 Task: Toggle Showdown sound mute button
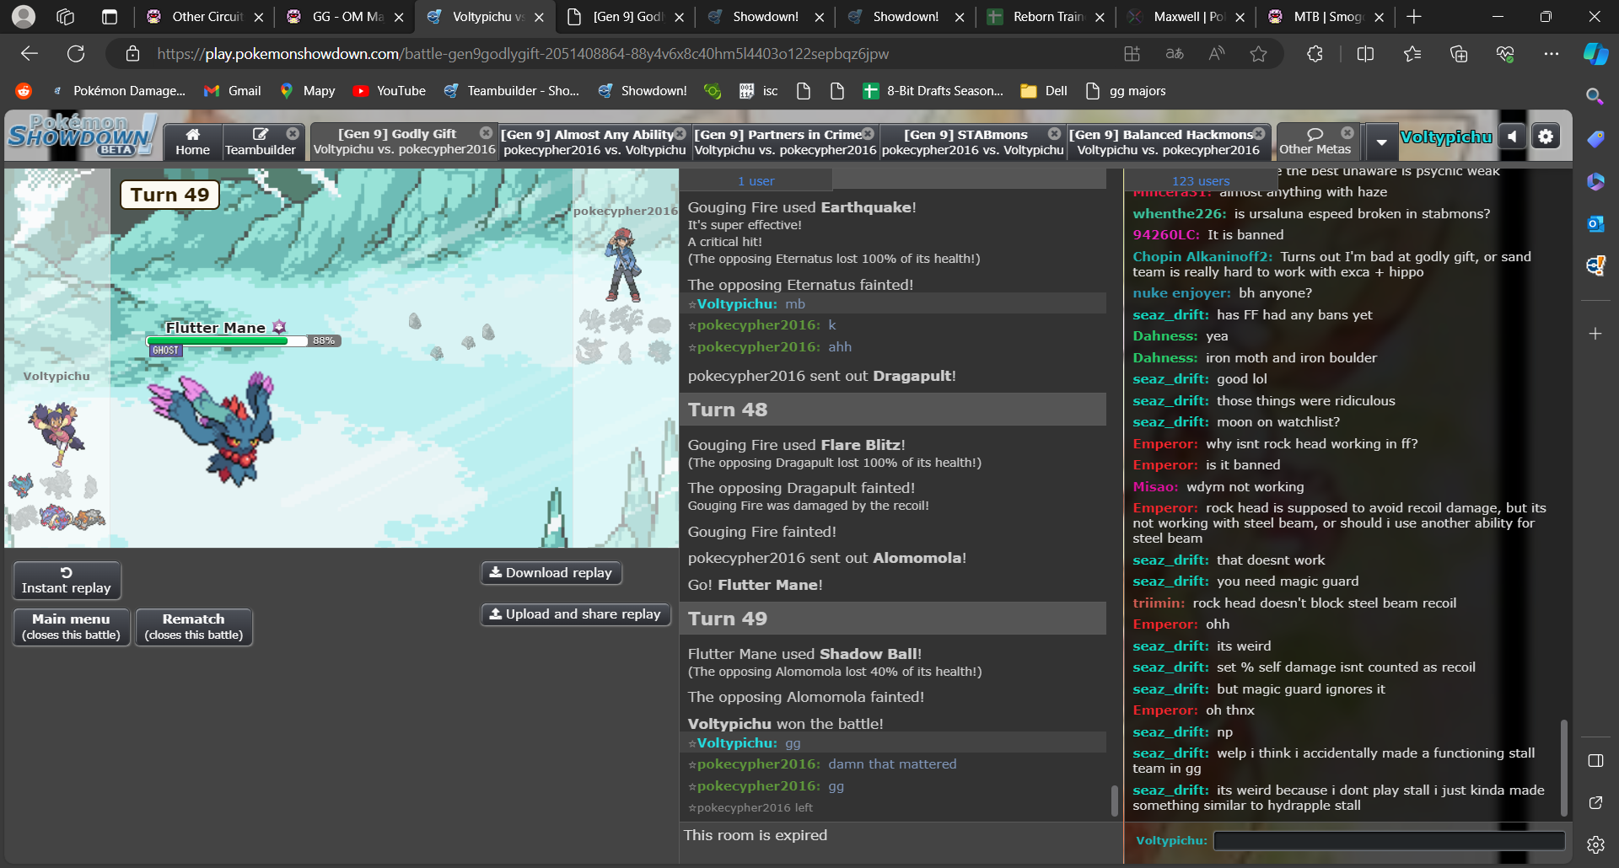click(1513, 136)
